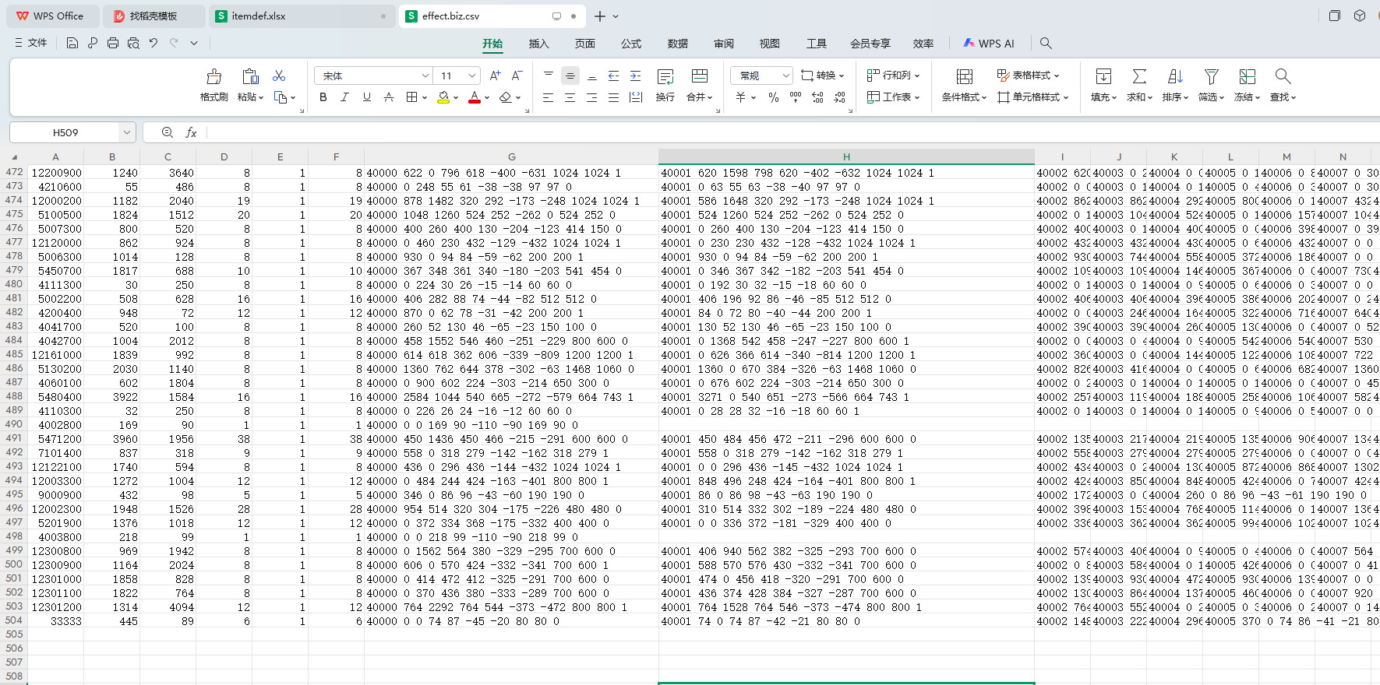Click the Fill (填充) icon
The height and width of the screenshot is (685, 1380).
[x=1103, y=76]
